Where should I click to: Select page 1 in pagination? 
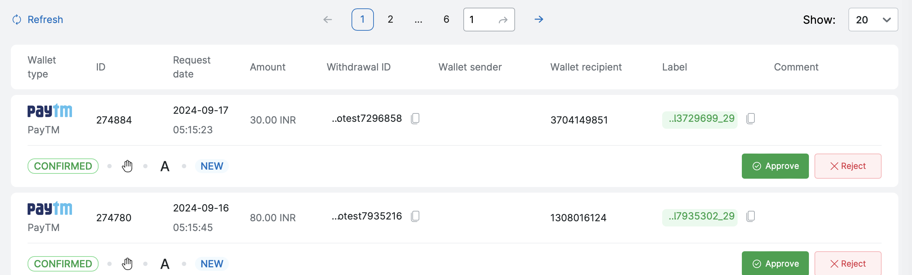tap(362, 20)
